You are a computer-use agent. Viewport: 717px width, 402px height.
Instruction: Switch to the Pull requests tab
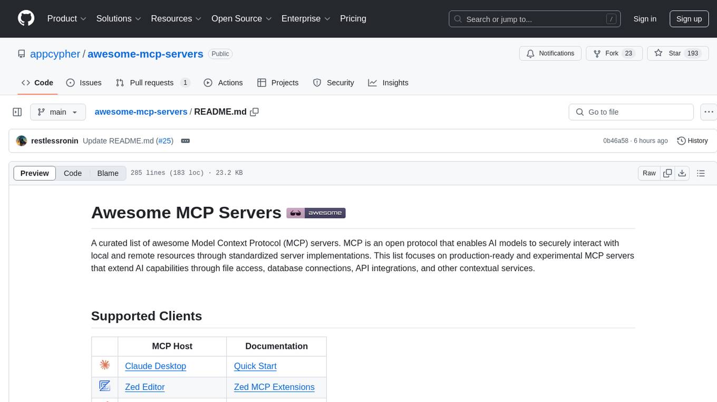point(152,83)
